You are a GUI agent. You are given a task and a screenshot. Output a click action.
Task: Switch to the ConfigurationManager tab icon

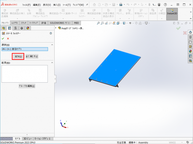coord(15,28)
